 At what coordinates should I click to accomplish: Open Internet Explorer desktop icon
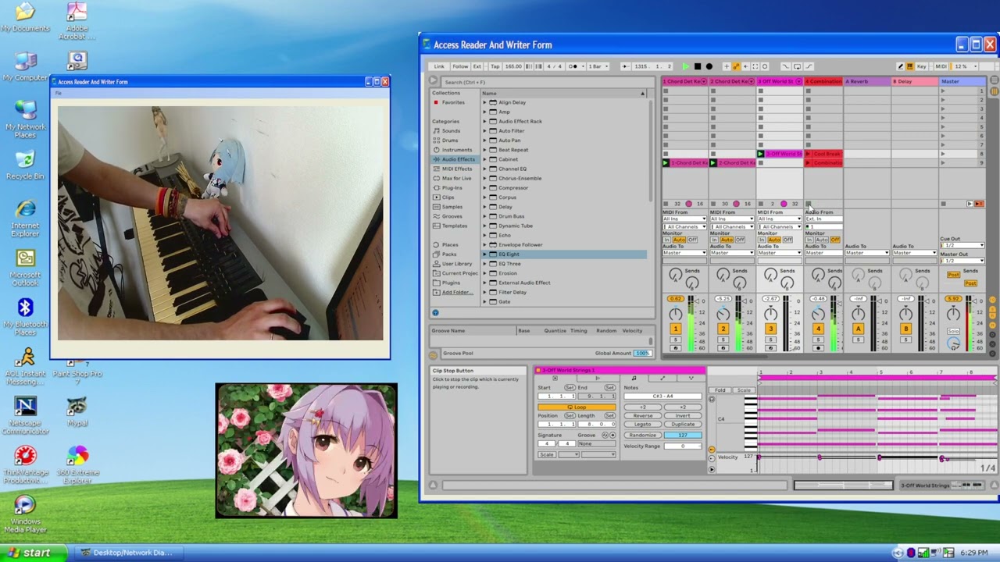point(25,216)
